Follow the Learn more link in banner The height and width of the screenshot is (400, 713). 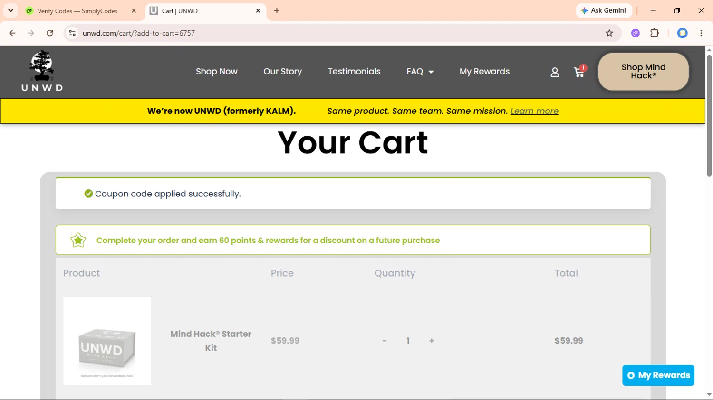534,111
